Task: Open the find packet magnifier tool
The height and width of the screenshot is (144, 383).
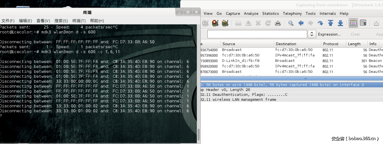Action: (291, 23)
